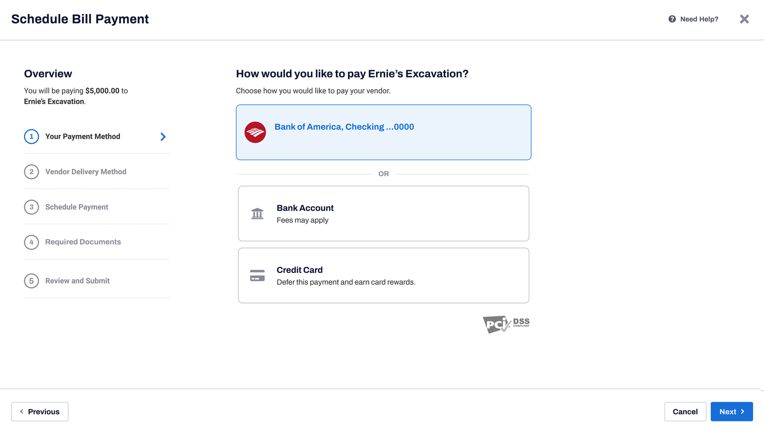Image resolution: width=764 pixels, height=429 pixels.
Task: Click the credit card icon
Action: point(257,276)
